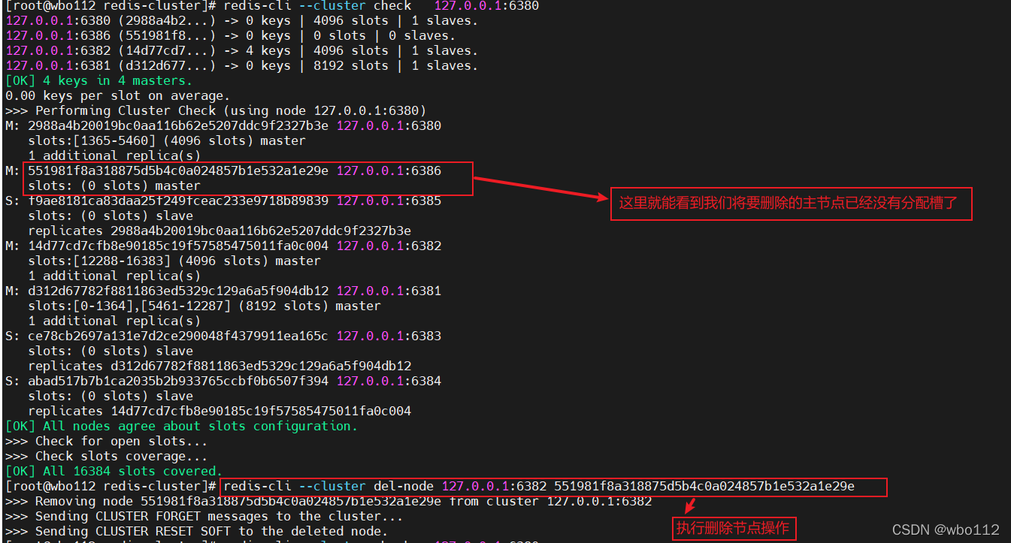The height and width of the screenshot is (543, 1011).
Task: Click 'replicates 14d77cd7cfb8e90185c19f57585475011fa0c004' line
Action: [x=219, y=411]
